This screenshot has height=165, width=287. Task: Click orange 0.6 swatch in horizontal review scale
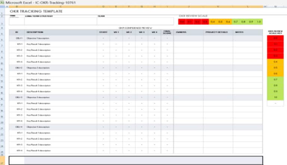pos(228,22)
